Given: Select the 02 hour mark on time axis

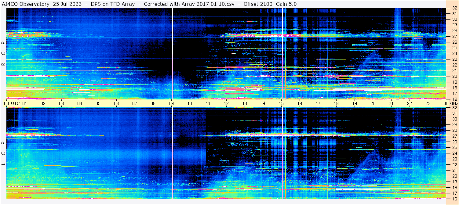Looking at the screenshot, I should pyautogui.click(x=43, y=103).
